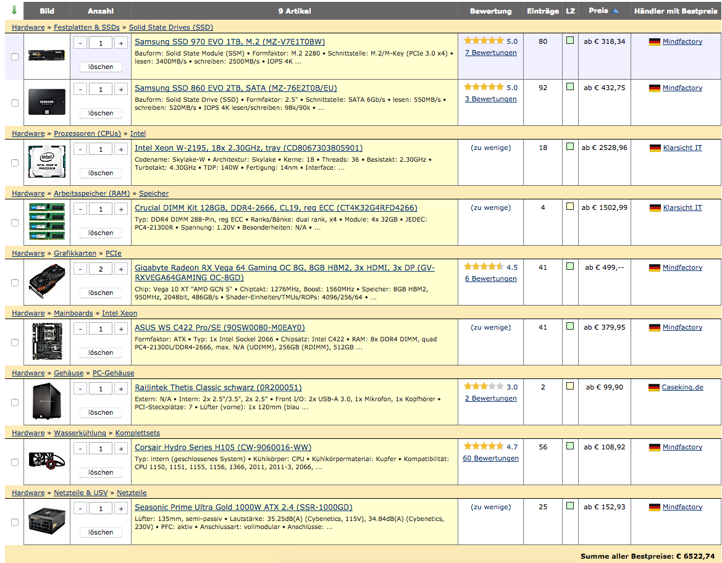
Task: Sort list by Bewertung column header
Action: [490, 11]
